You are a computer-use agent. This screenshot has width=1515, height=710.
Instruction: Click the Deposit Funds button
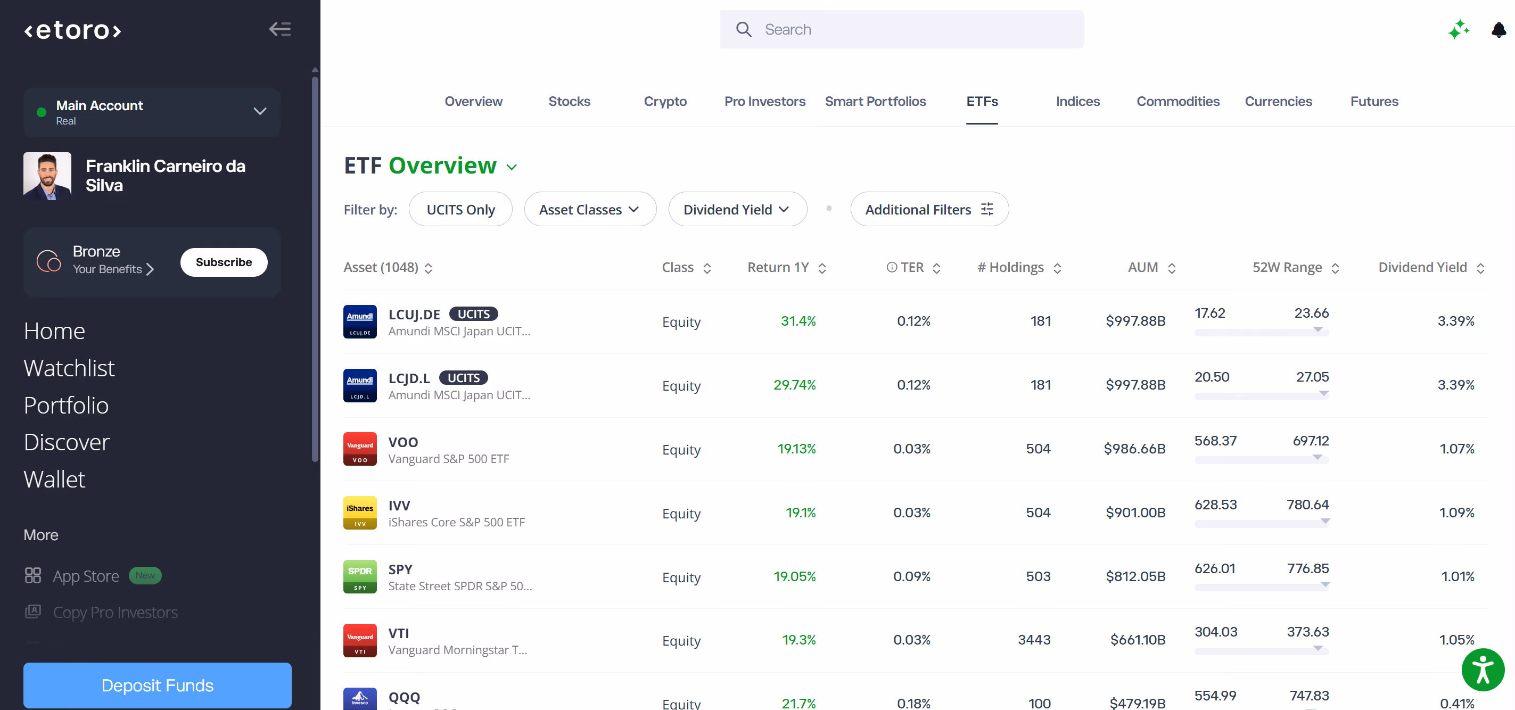158,684
